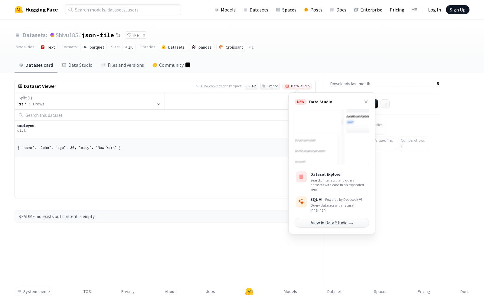Image resolution: width=484 pixels, height=302 pixels.
Task: Go to Models in top navigation
Action: point(225,10)
